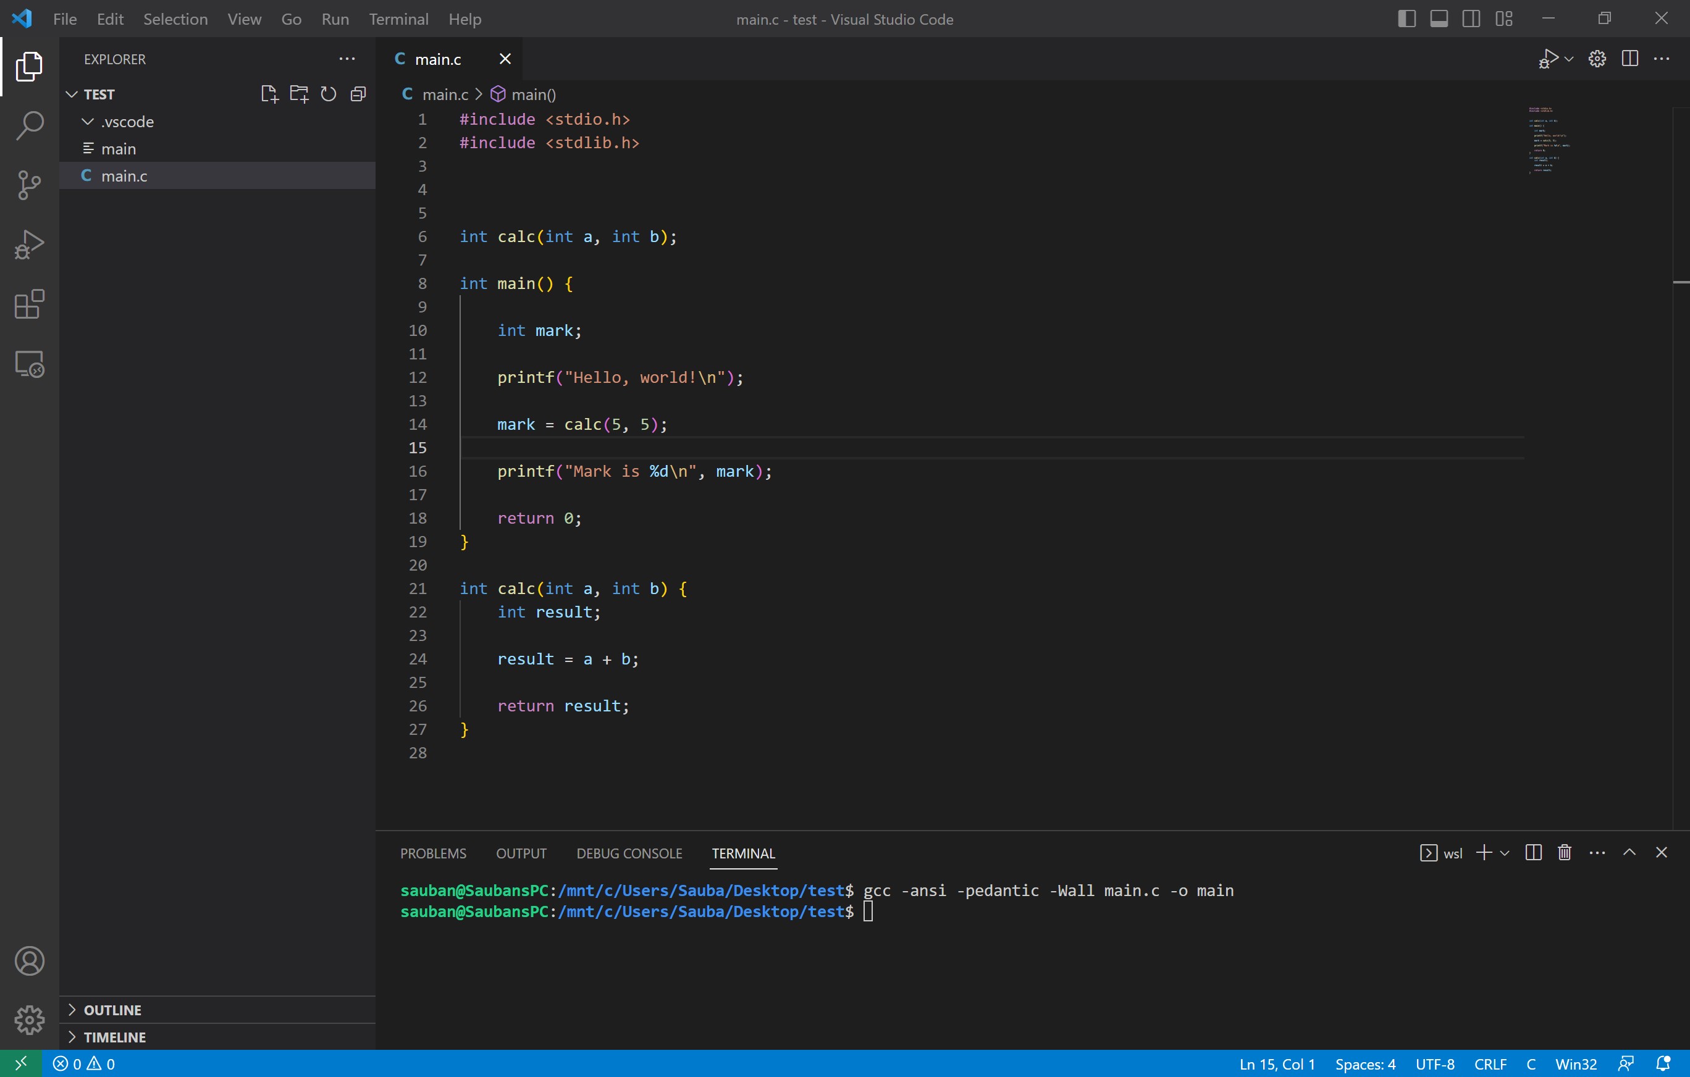The image size is (1690, 1077).
Task: Open the Explorer view in activity bar
Action: [30, 66]
